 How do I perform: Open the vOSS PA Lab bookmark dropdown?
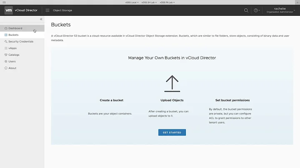click(x=167, y=2)
